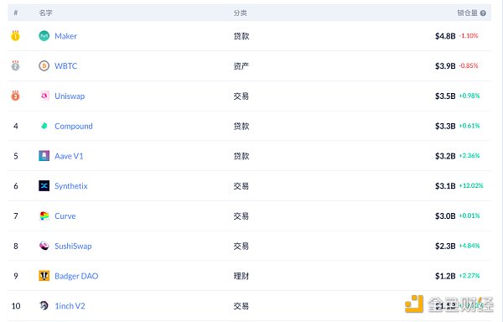Click the Badger DAO badger icon
This screenshot has width=503, height=322.
point(44,276)
